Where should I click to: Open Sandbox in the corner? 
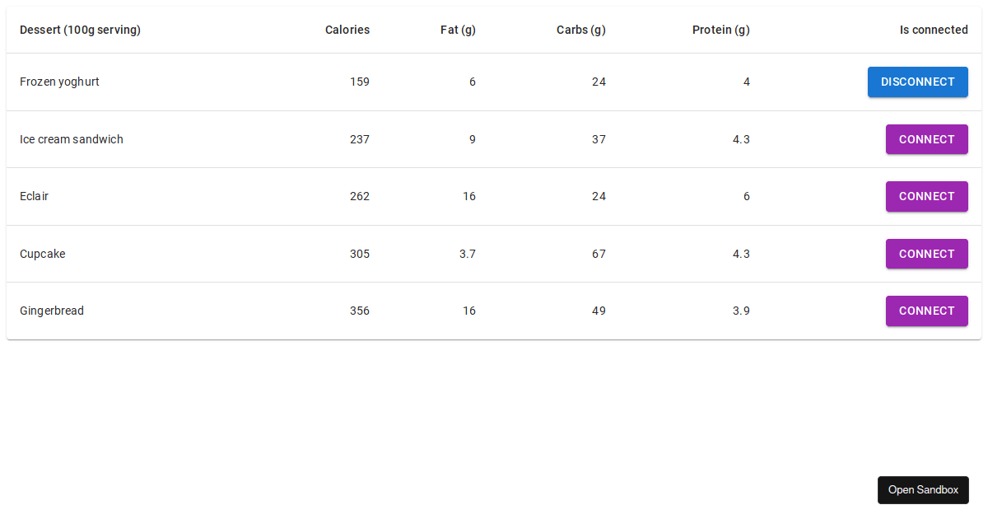tap(923, 489)
